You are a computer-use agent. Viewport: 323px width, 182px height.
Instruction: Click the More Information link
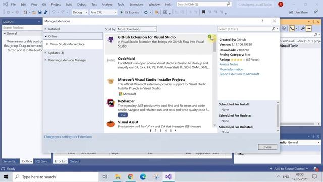click(231, 69)
